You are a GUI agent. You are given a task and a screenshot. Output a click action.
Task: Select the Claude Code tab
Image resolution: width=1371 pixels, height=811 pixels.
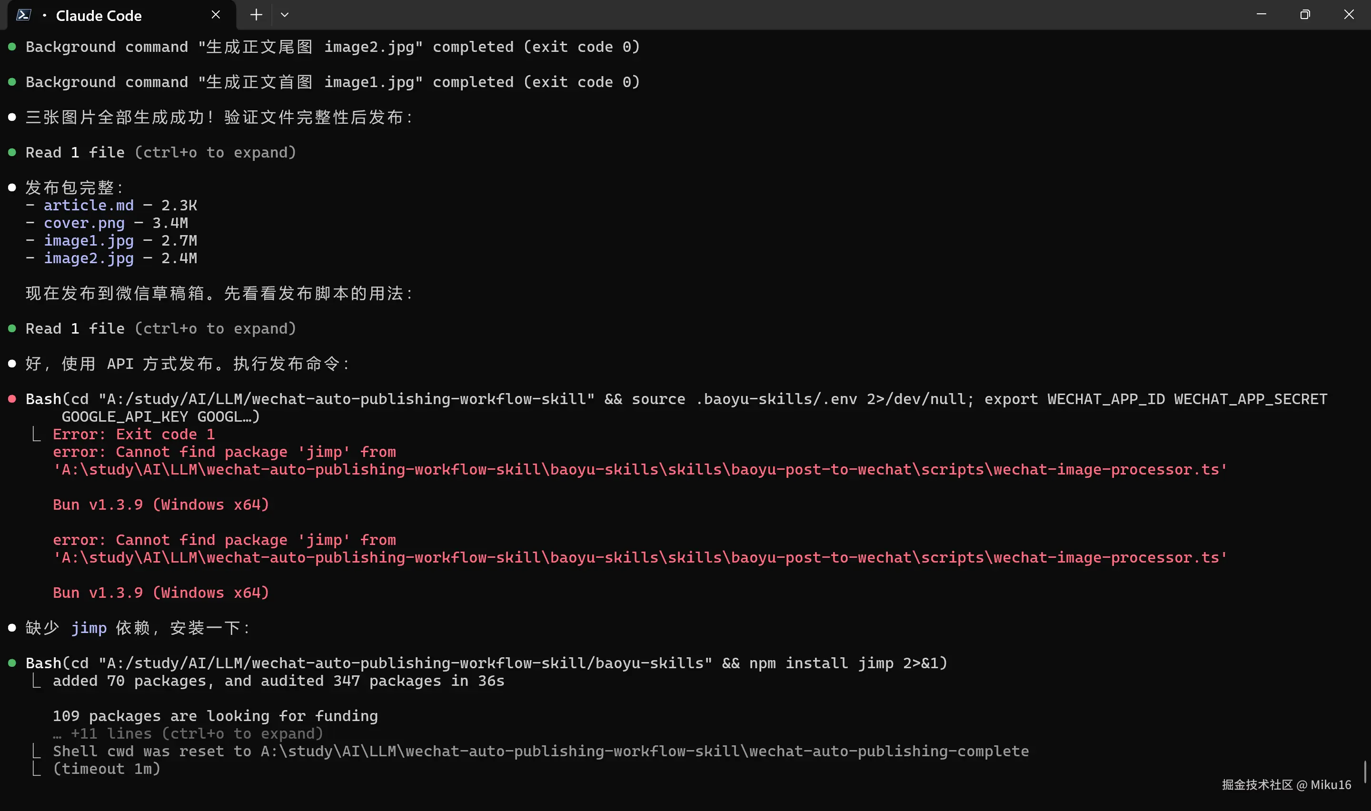click(x=99, y=16)
